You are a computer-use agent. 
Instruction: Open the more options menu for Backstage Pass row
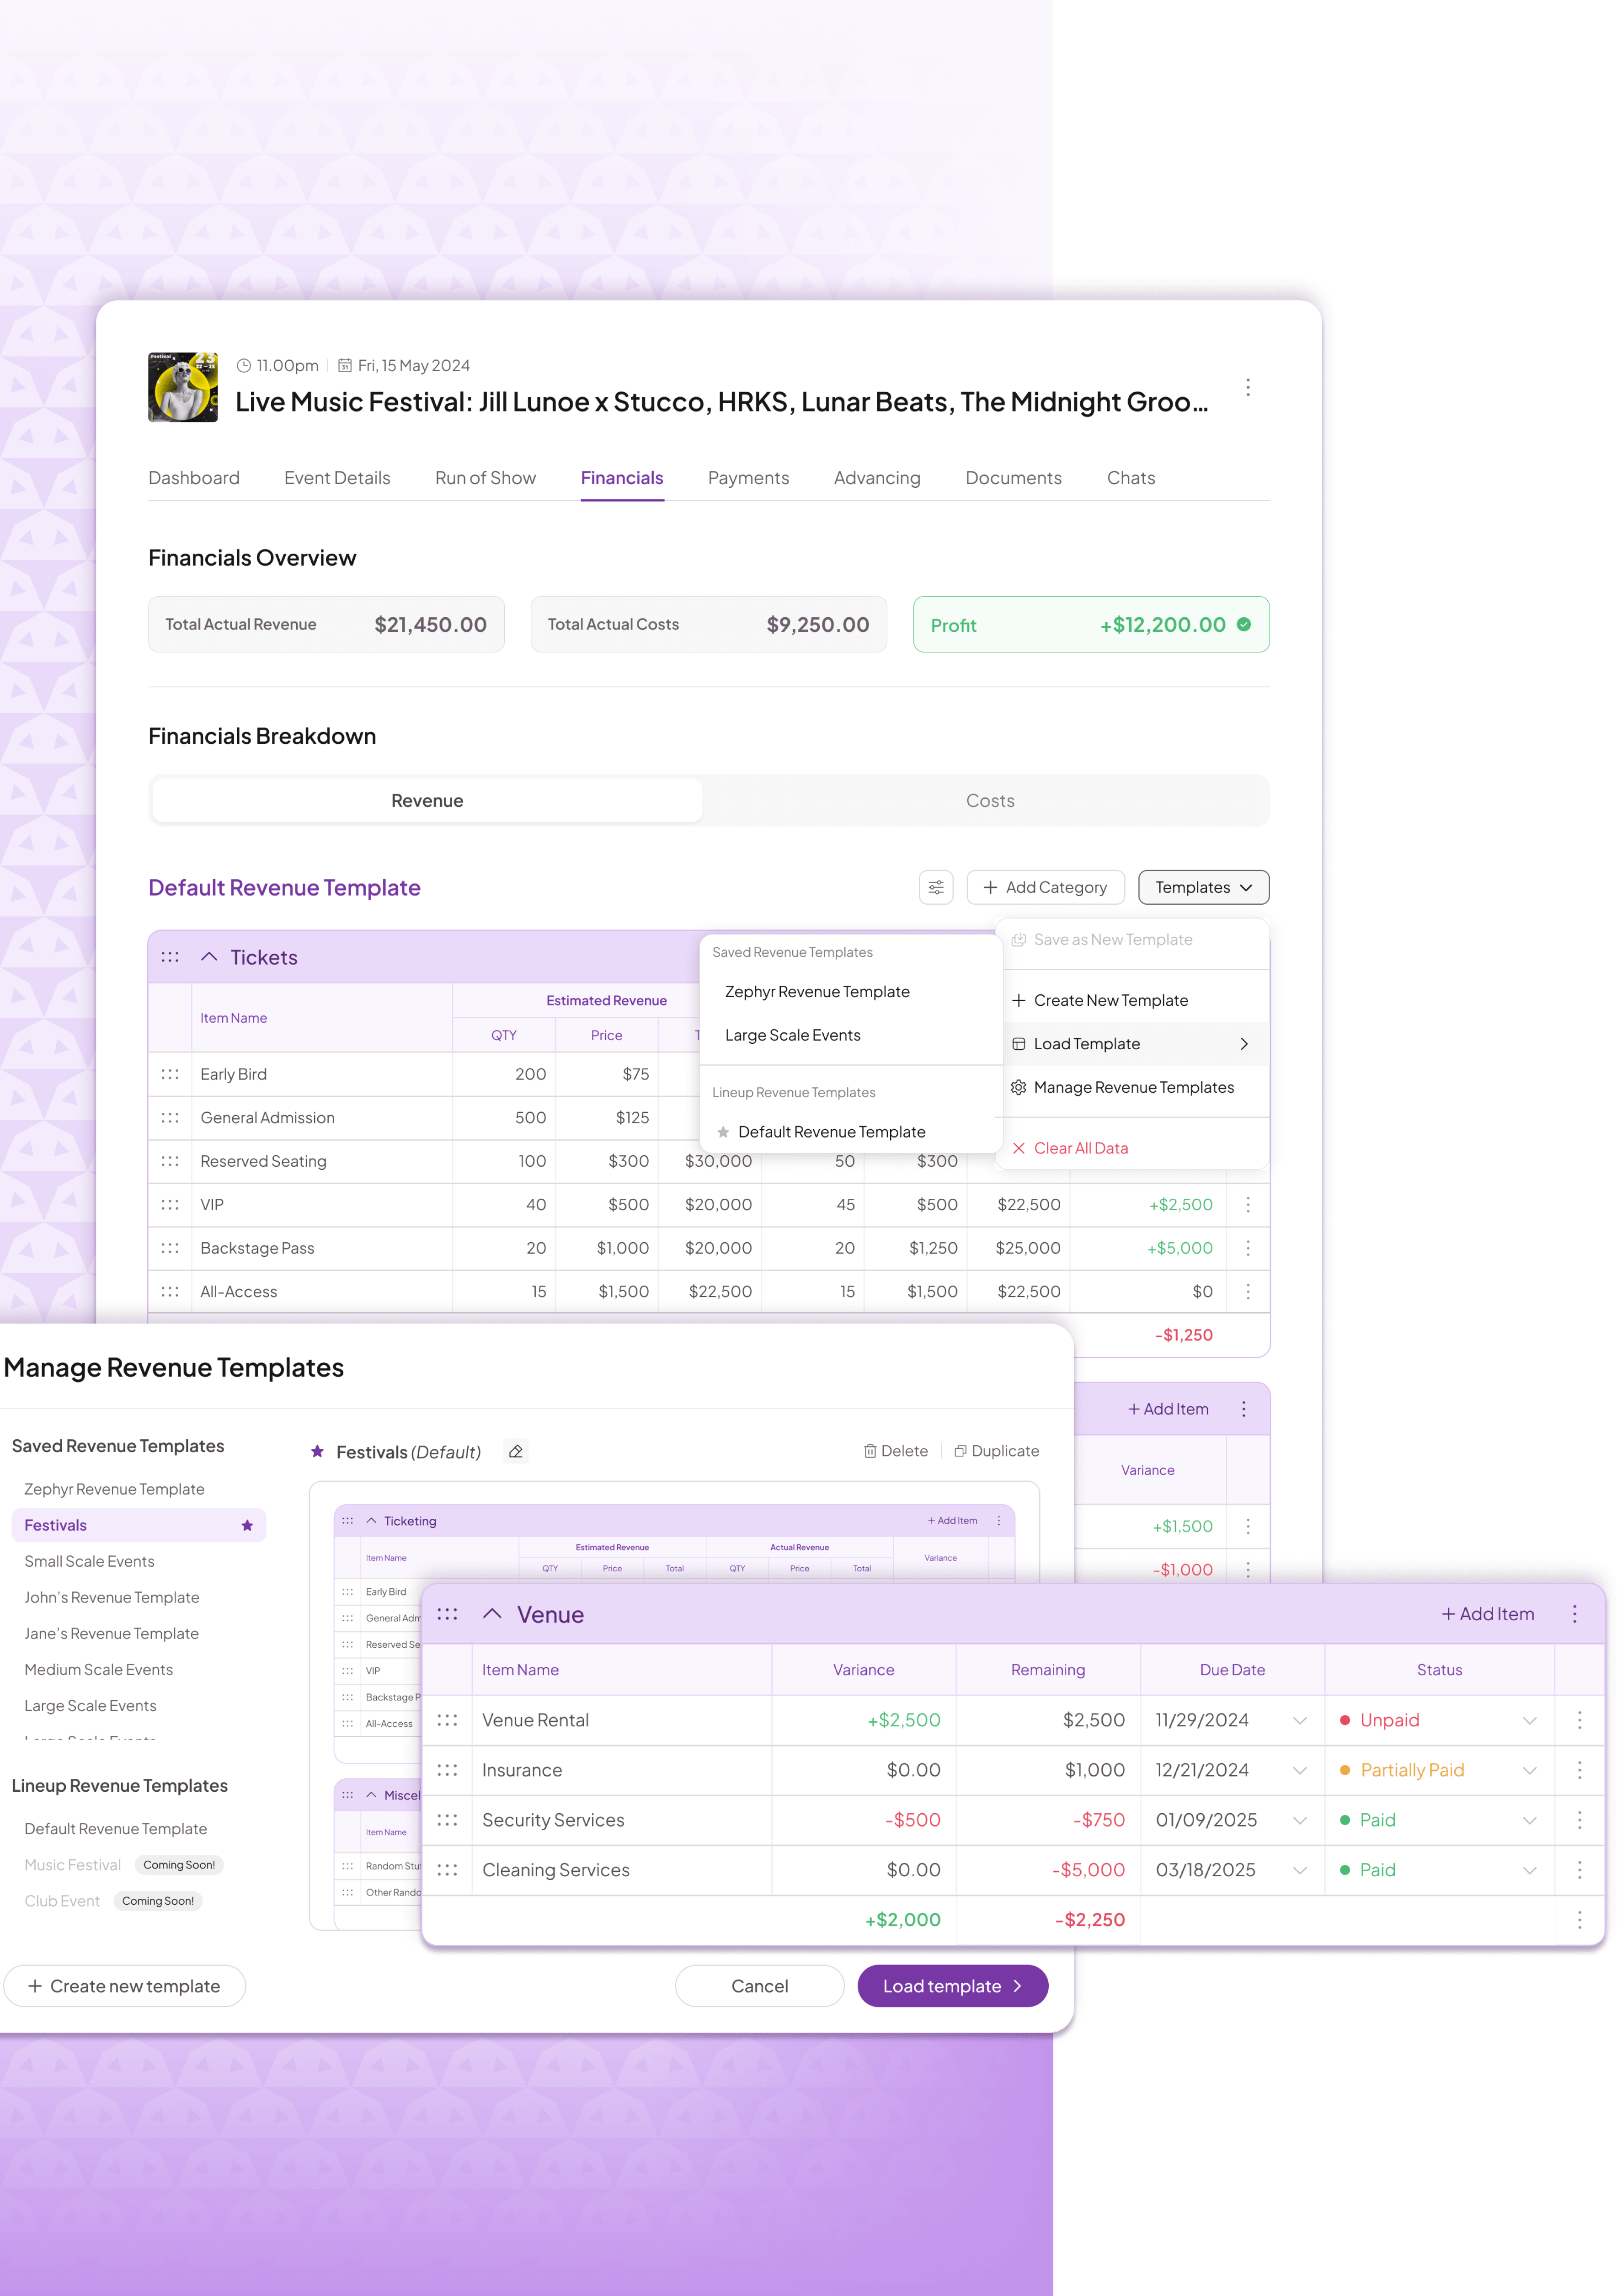[1247, 1248]
